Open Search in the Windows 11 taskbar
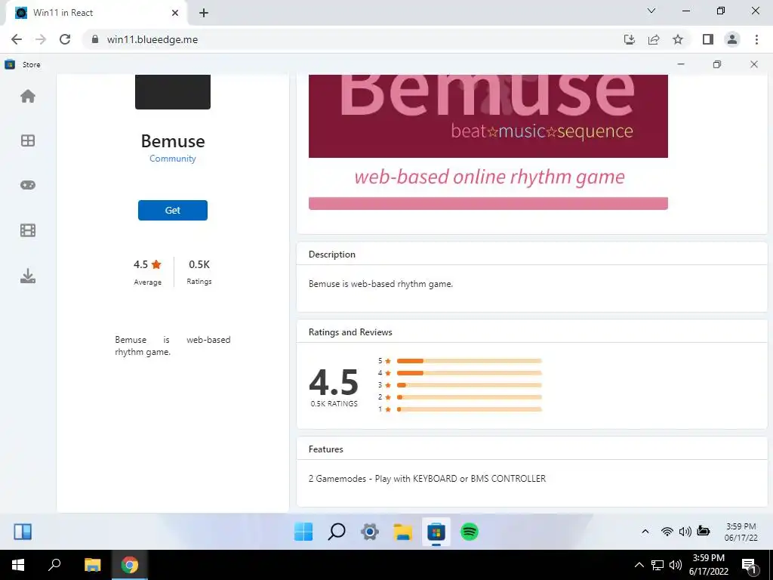The height and width of the screenshot is (580, 773). point(337,532)
